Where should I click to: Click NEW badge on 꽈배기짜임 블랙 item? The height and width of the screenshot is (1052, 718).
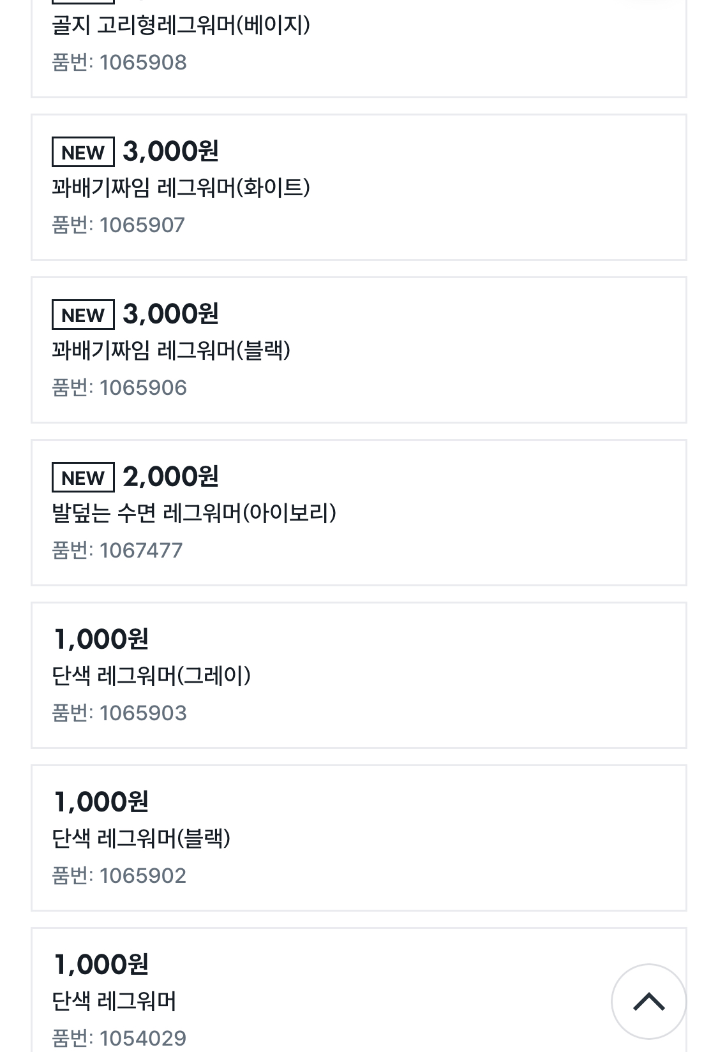pyautogui.click(x=83, y=315)
